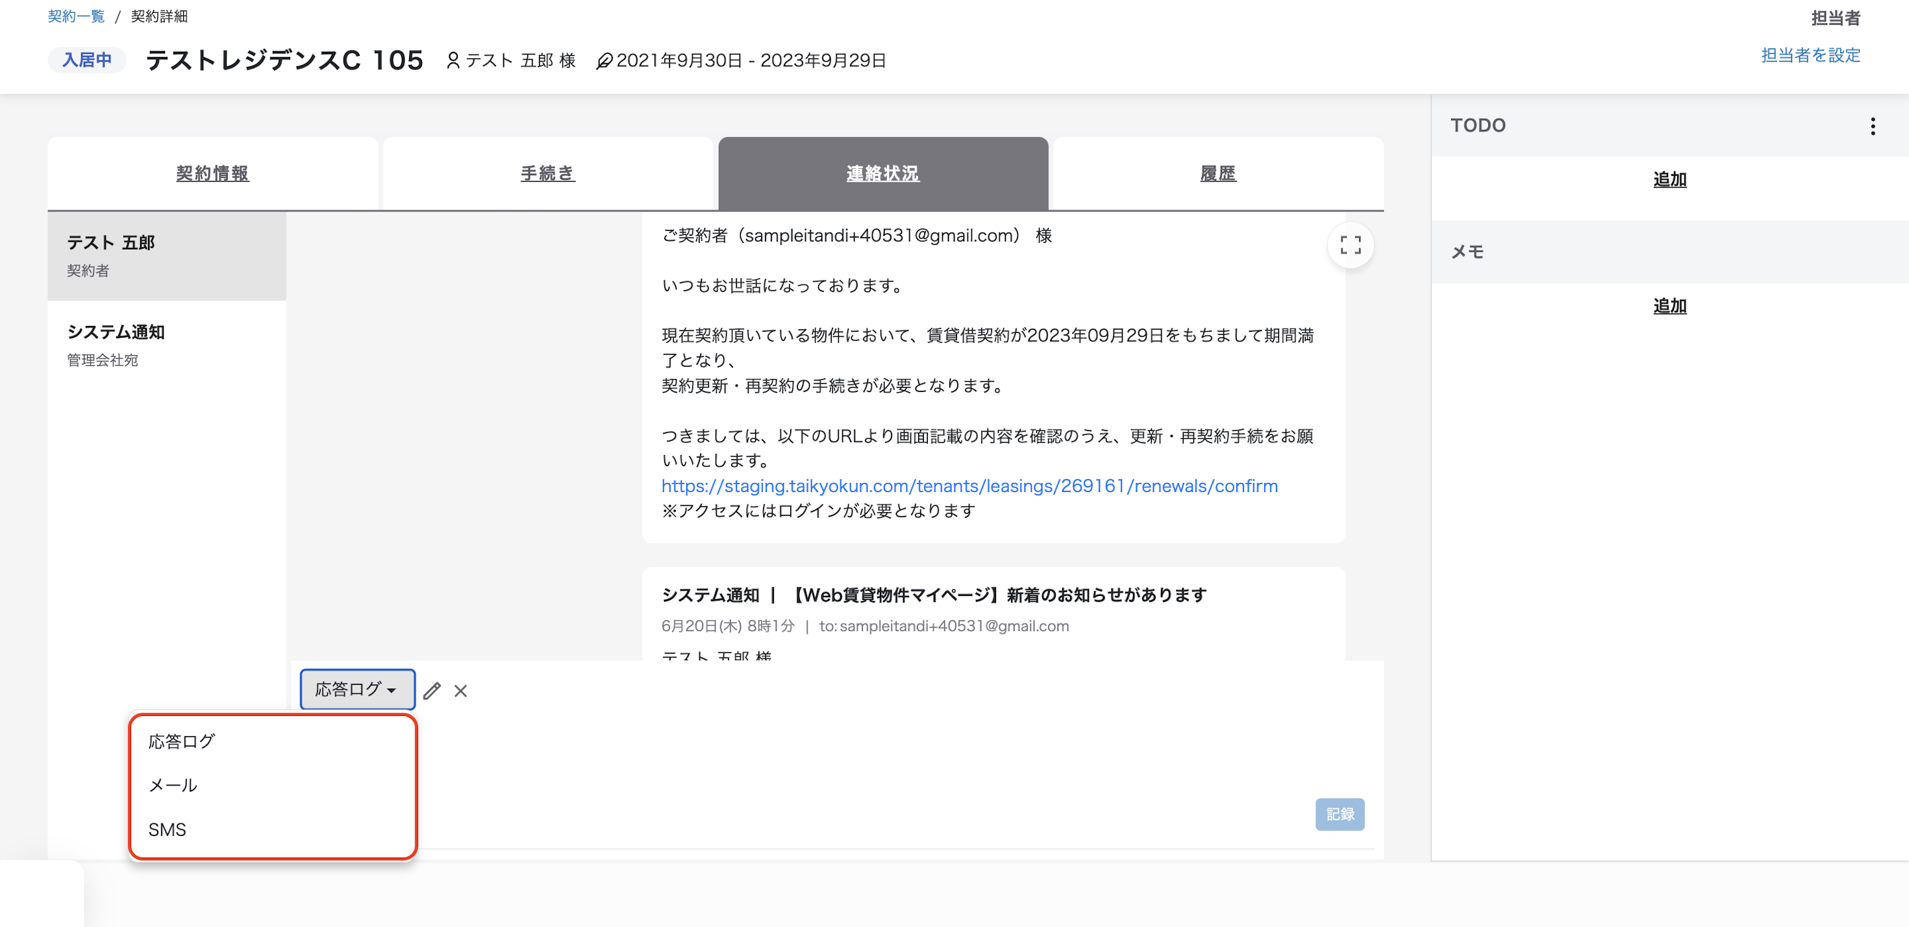This screenshot has width=1909, height=927.
Task: Click the メモ panel header
Action: pos(1669,252)
